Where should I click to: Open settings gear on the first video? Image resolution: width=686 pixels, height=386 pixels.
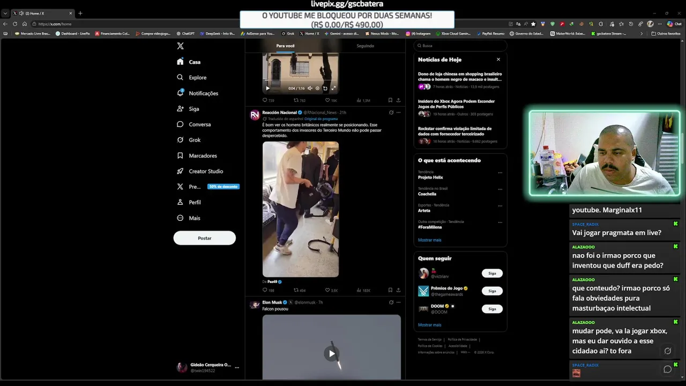[317, 88]
